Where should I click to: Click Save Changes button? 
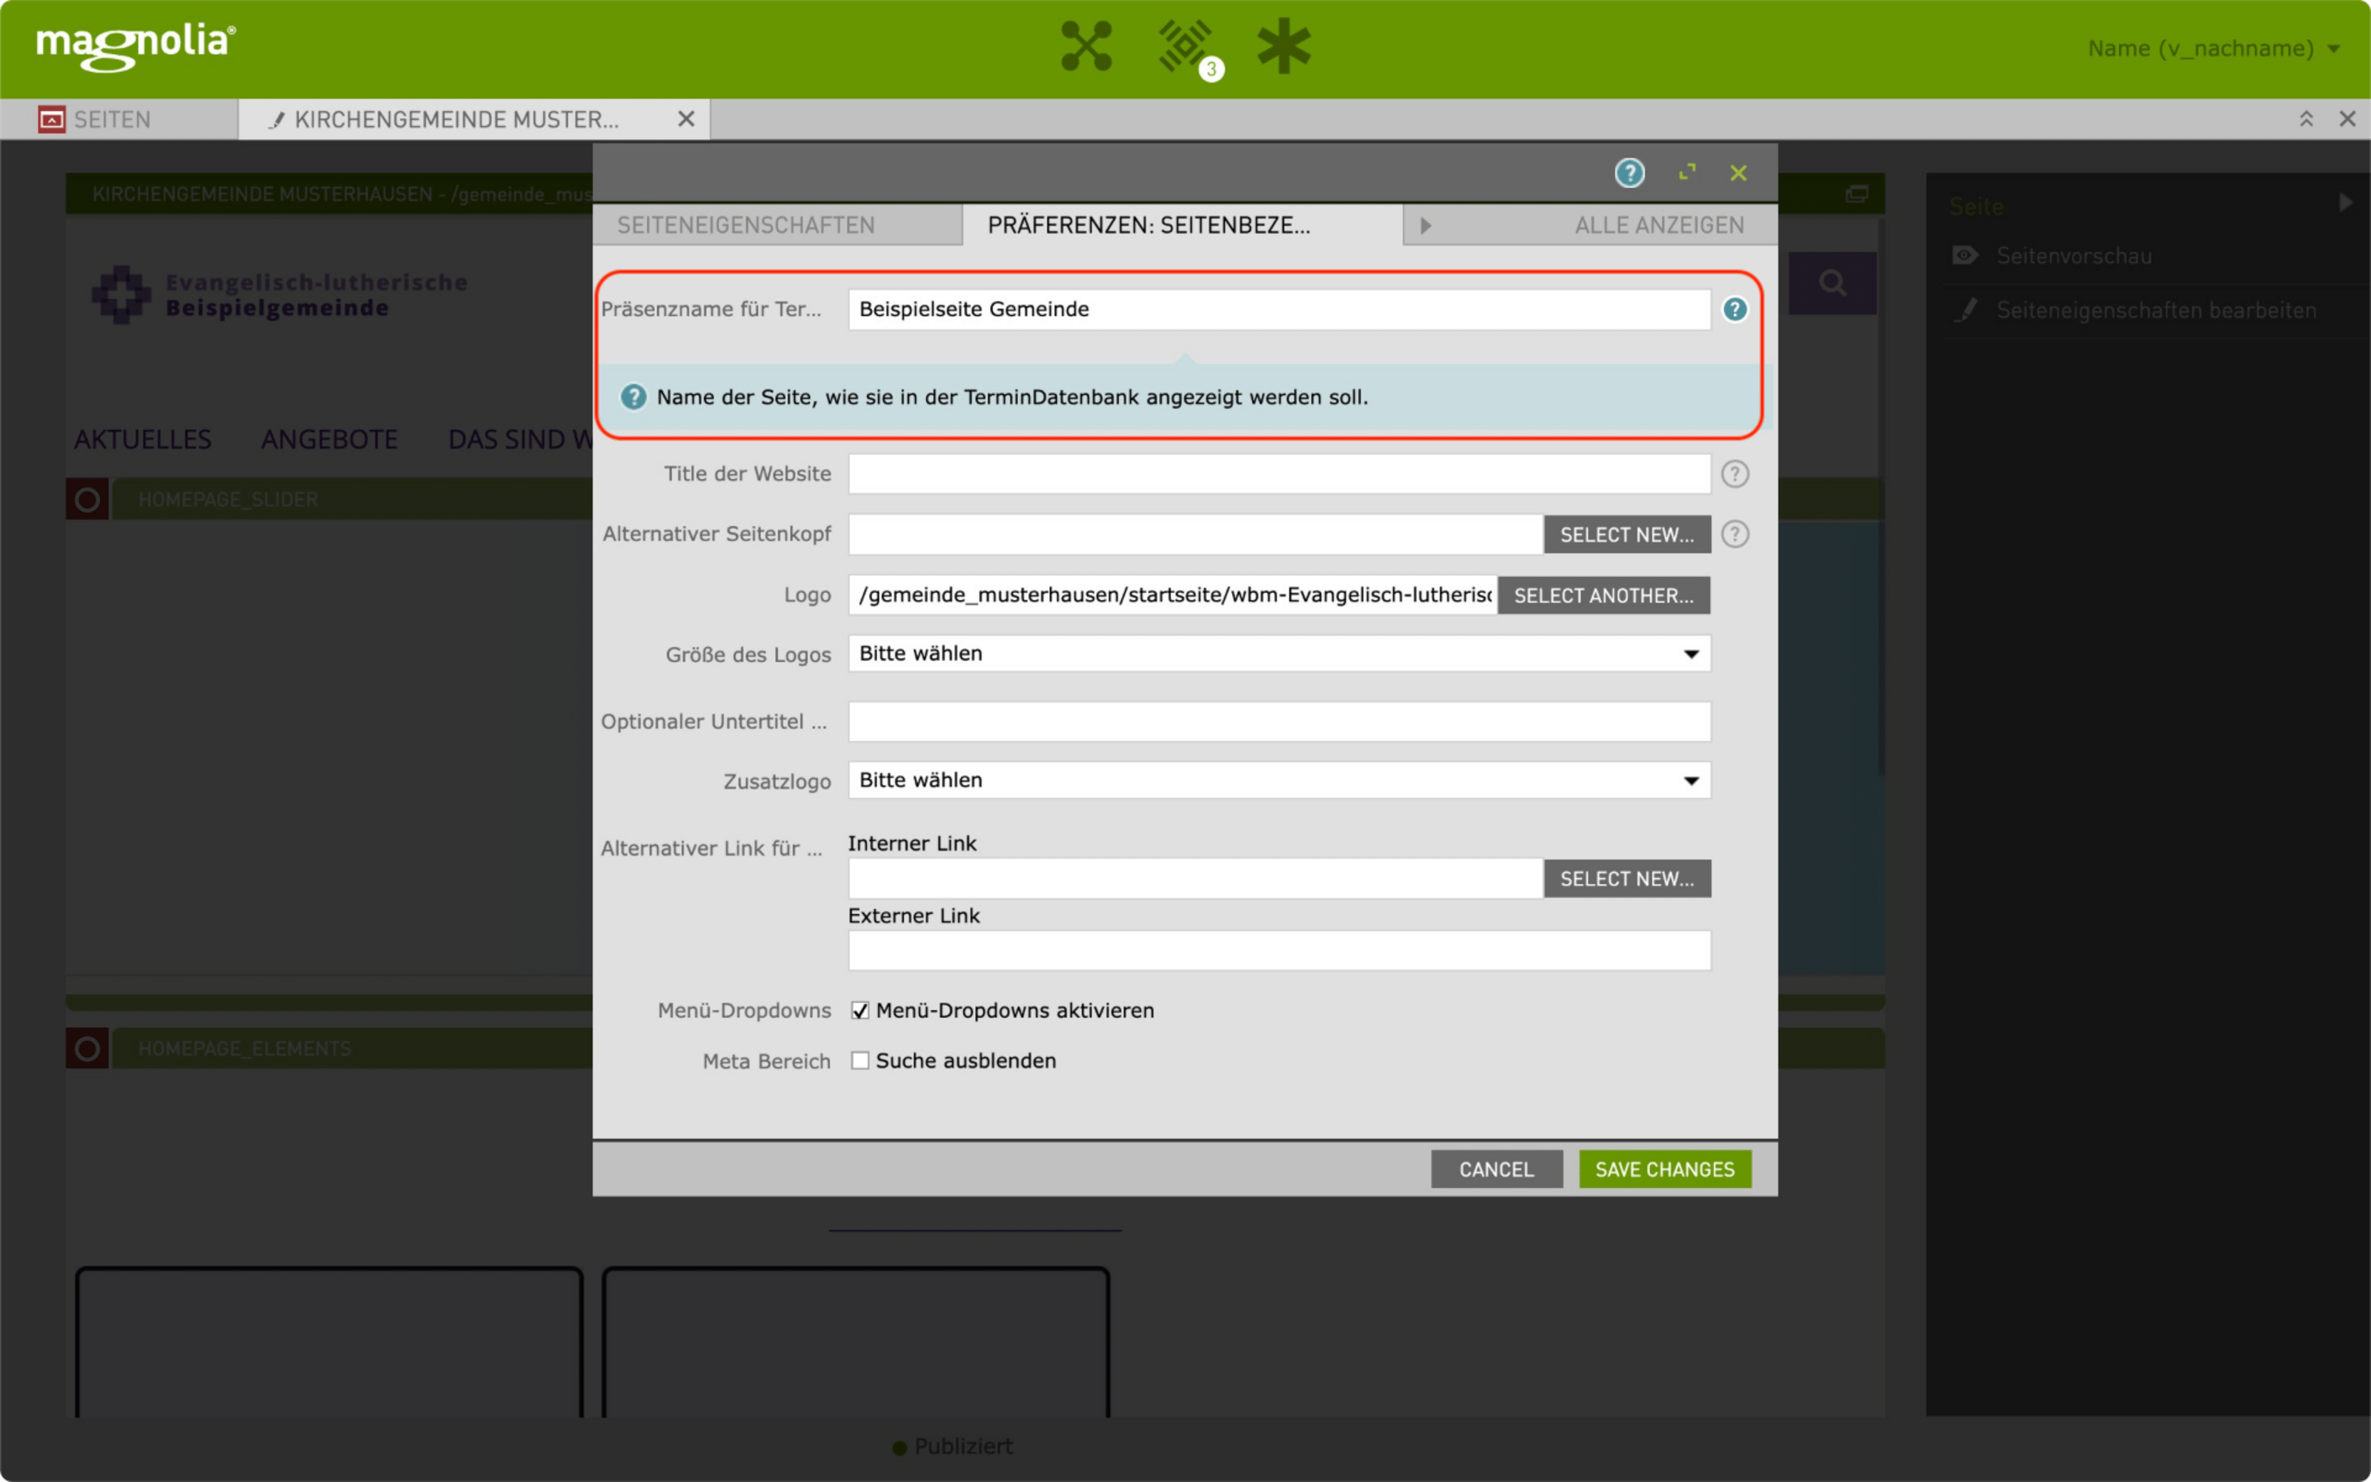click(x=1665, y=1169)
